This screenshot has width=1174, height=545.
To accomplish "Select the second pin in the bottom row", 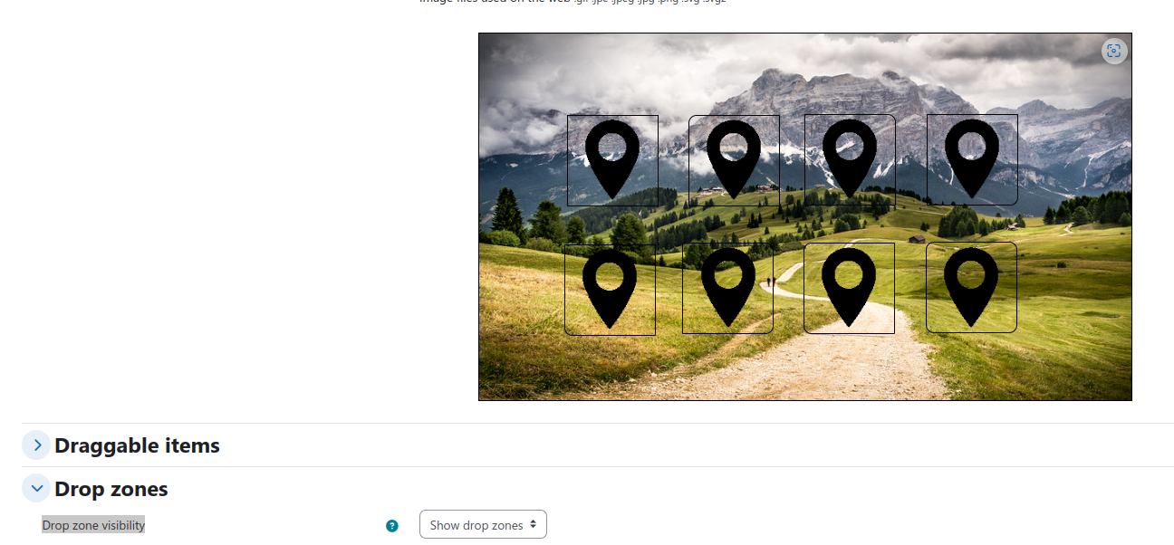I will tap(727, 288).
